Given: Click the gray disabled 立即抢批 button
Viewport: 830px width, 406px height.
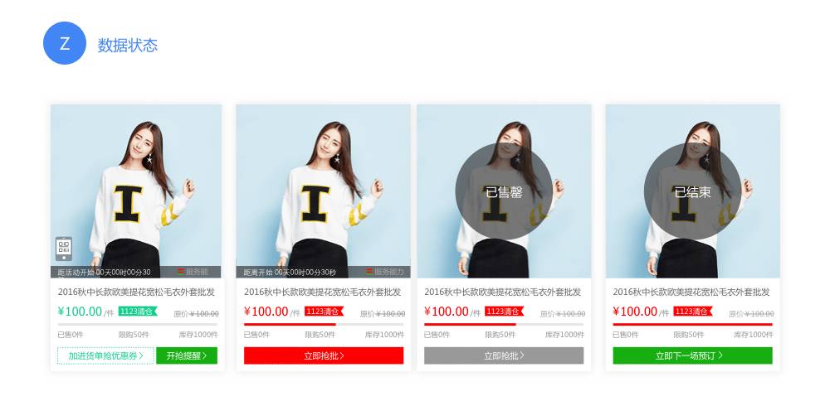Looking at the screenshot, I should coord(504,355).
